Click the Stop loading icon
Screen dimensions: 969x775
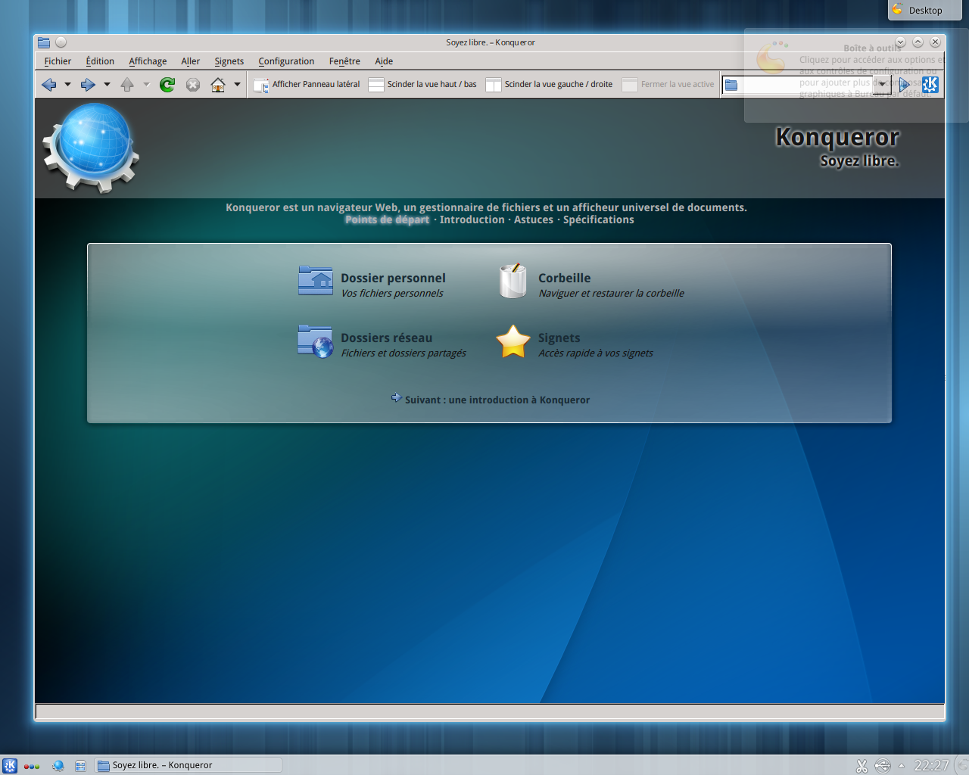193,85
